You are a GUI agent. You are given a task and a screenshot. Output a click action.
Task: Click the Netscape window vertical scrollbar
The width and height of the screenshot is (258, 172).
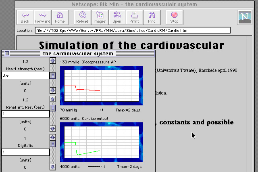click(x=249, y=104)
